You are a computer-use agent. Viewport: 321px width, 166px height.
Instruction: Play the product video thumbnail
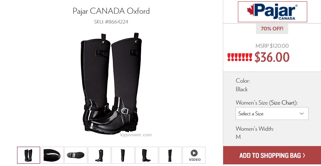pyautogui.click(x=194, y=155)
